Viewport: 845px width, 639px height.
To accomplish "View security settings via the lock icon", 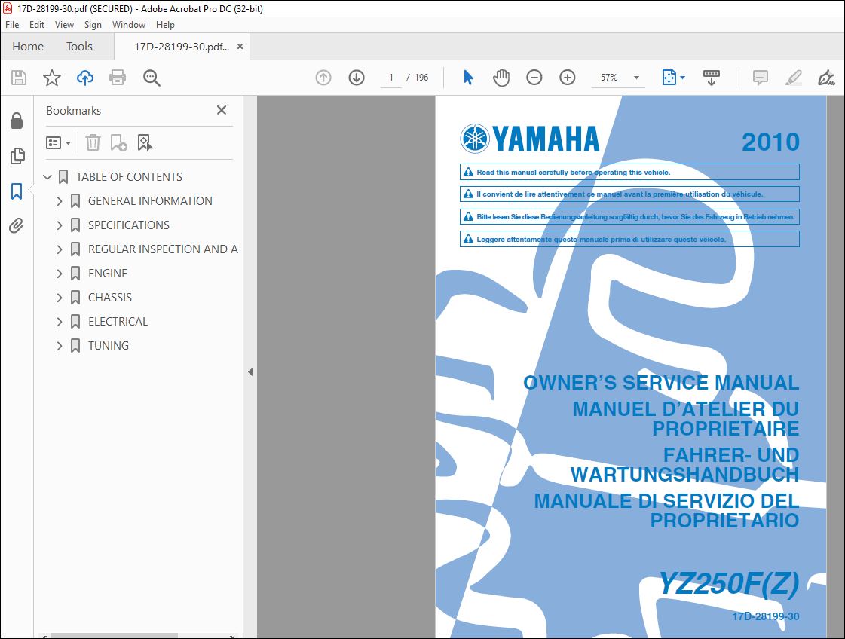I will [x=17, y=121].
